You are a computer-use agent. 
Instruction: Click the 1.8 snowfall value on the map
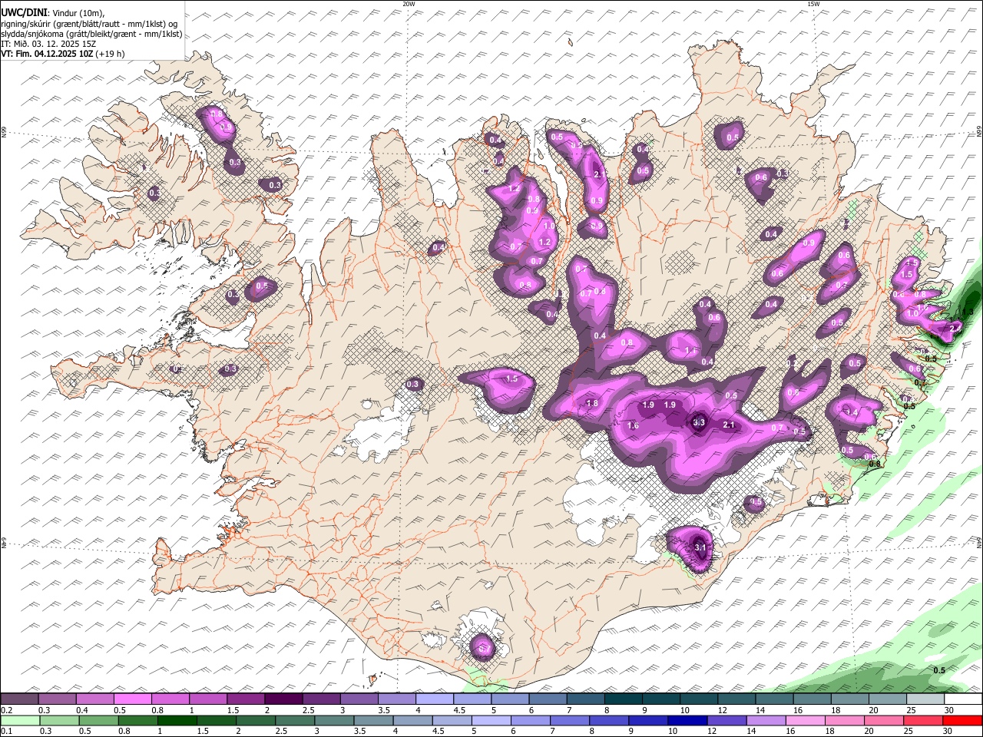click(x=592, y=403)
